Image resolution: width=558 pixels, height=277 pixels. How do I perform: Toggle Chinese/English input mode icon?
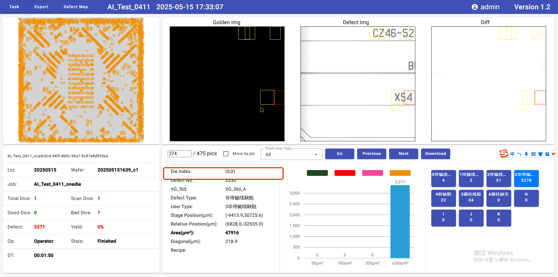click(512, 154)
